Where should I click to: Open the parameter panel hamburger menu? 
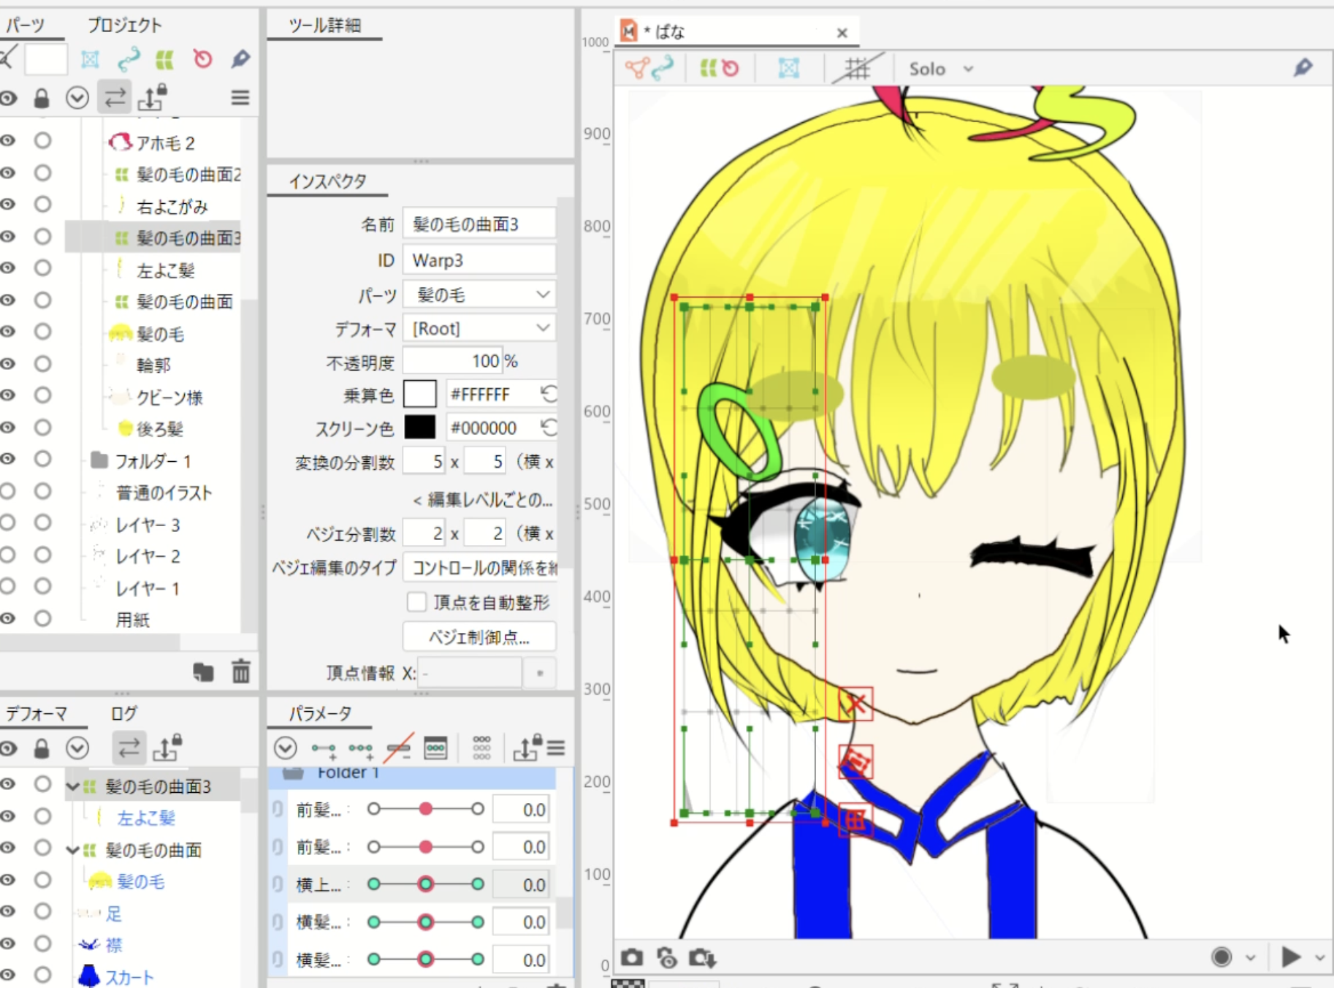pos(556,748)
